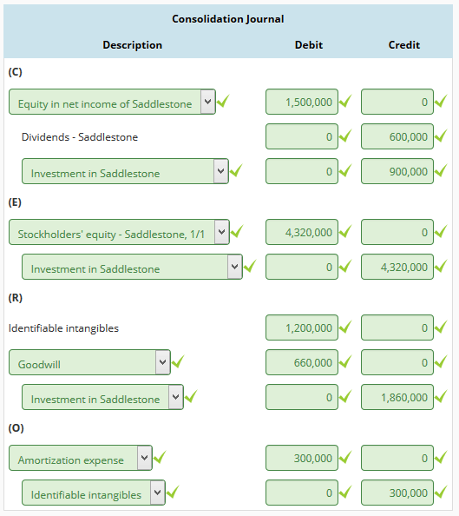This screenshot has width=459, height=516.
Task: Click the debit field showing 4,320,000
Action: (302, 232)
